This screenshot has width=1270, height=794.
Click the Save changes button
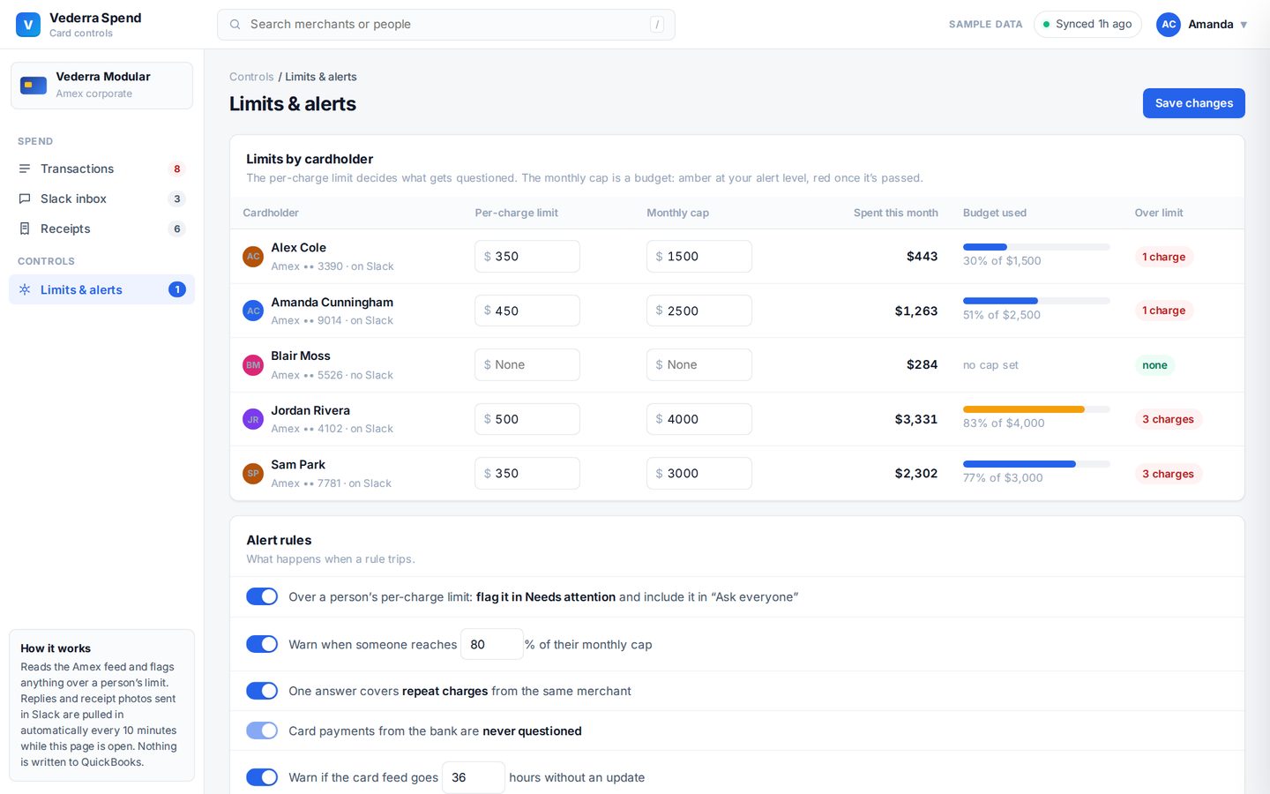(x=1194, y=103)
